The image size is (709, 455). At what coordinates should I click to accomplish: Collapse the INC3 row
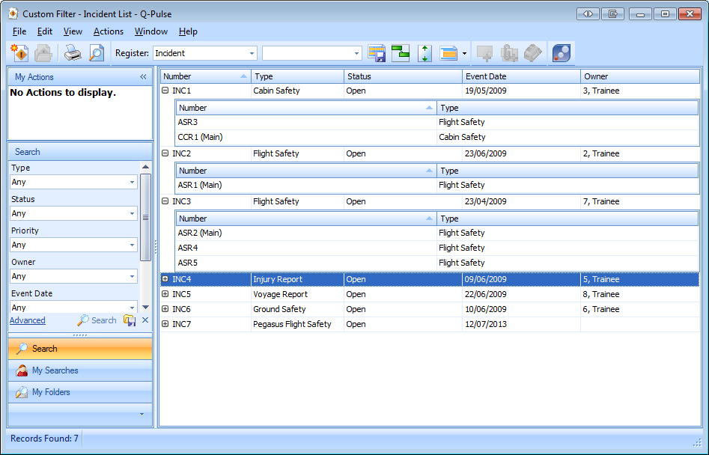[x=165, y=201]
